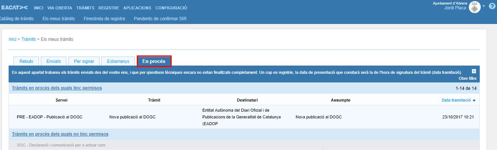497x151 pixels.
Task: Collapse 'Tràmits en procés dels quals tinc permisos'
Action: (57, 88)
